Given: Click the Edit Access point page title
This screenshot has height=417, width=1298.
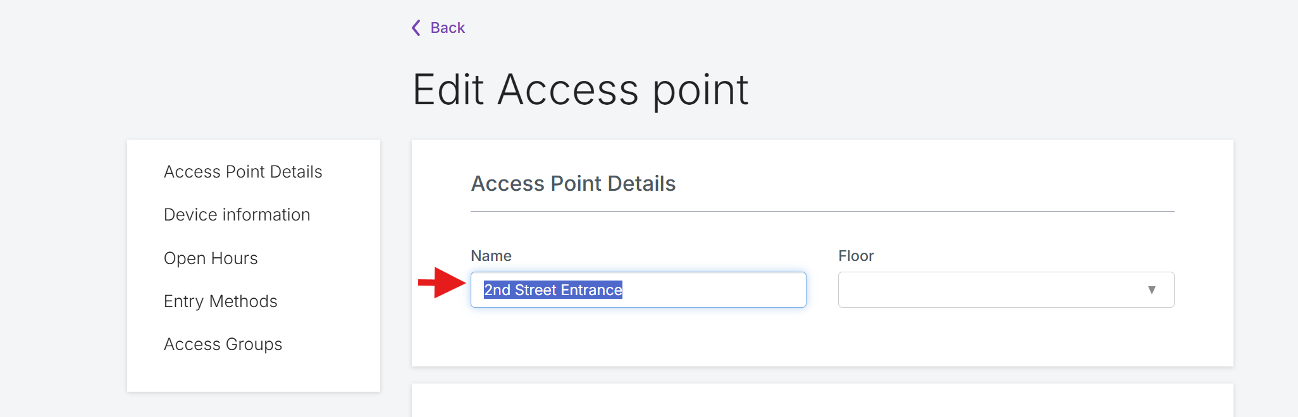Looking at the screenshot, I should coord(580,90).
